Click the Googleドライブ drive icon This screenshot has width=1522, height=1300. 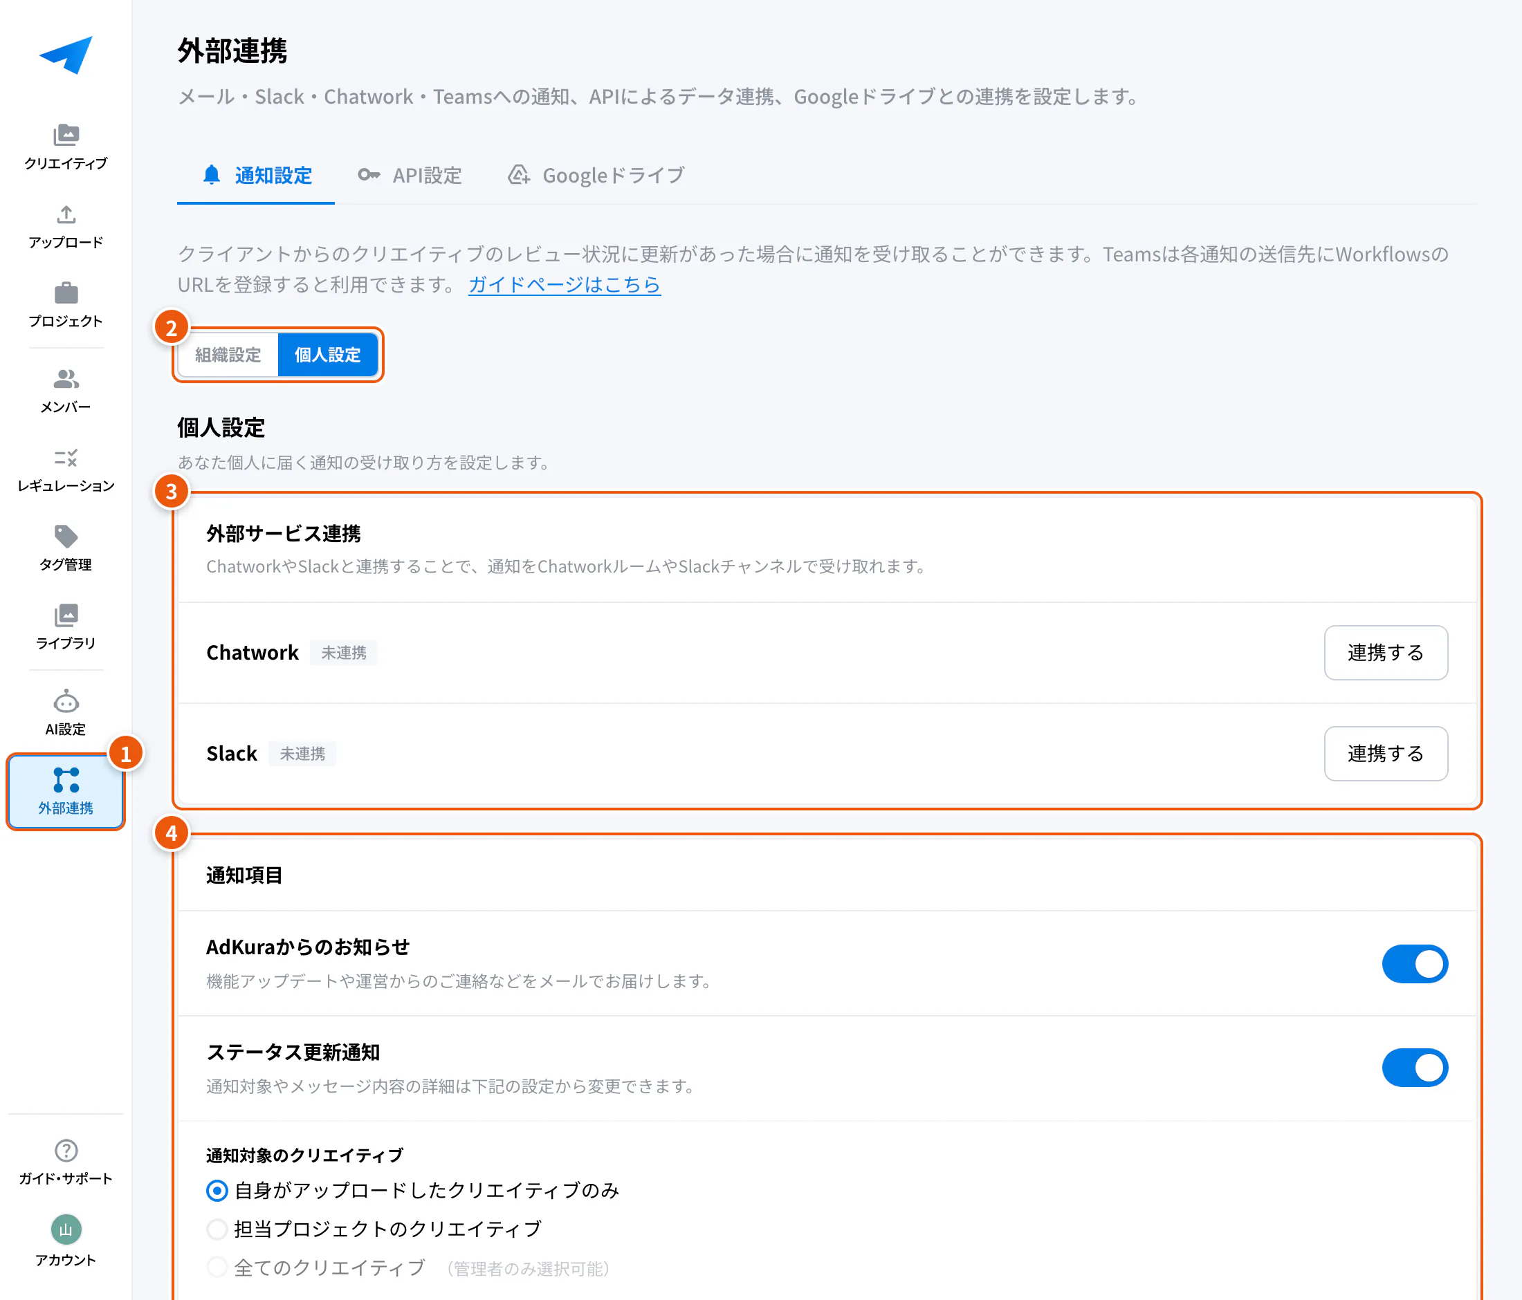point(519,175)
